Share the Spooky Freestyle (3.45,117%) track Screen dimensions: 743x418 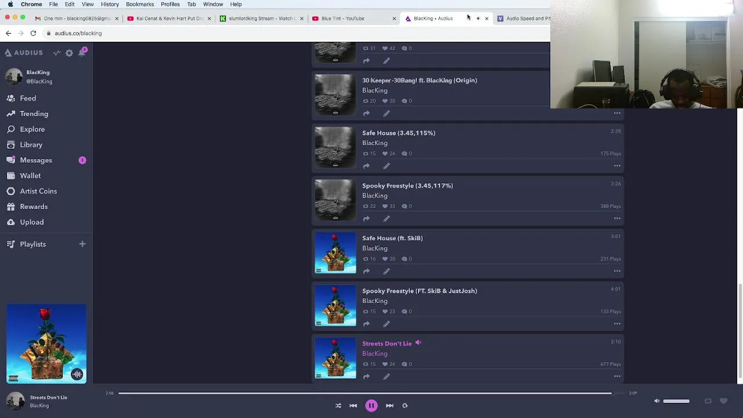(x=366, y=219)
